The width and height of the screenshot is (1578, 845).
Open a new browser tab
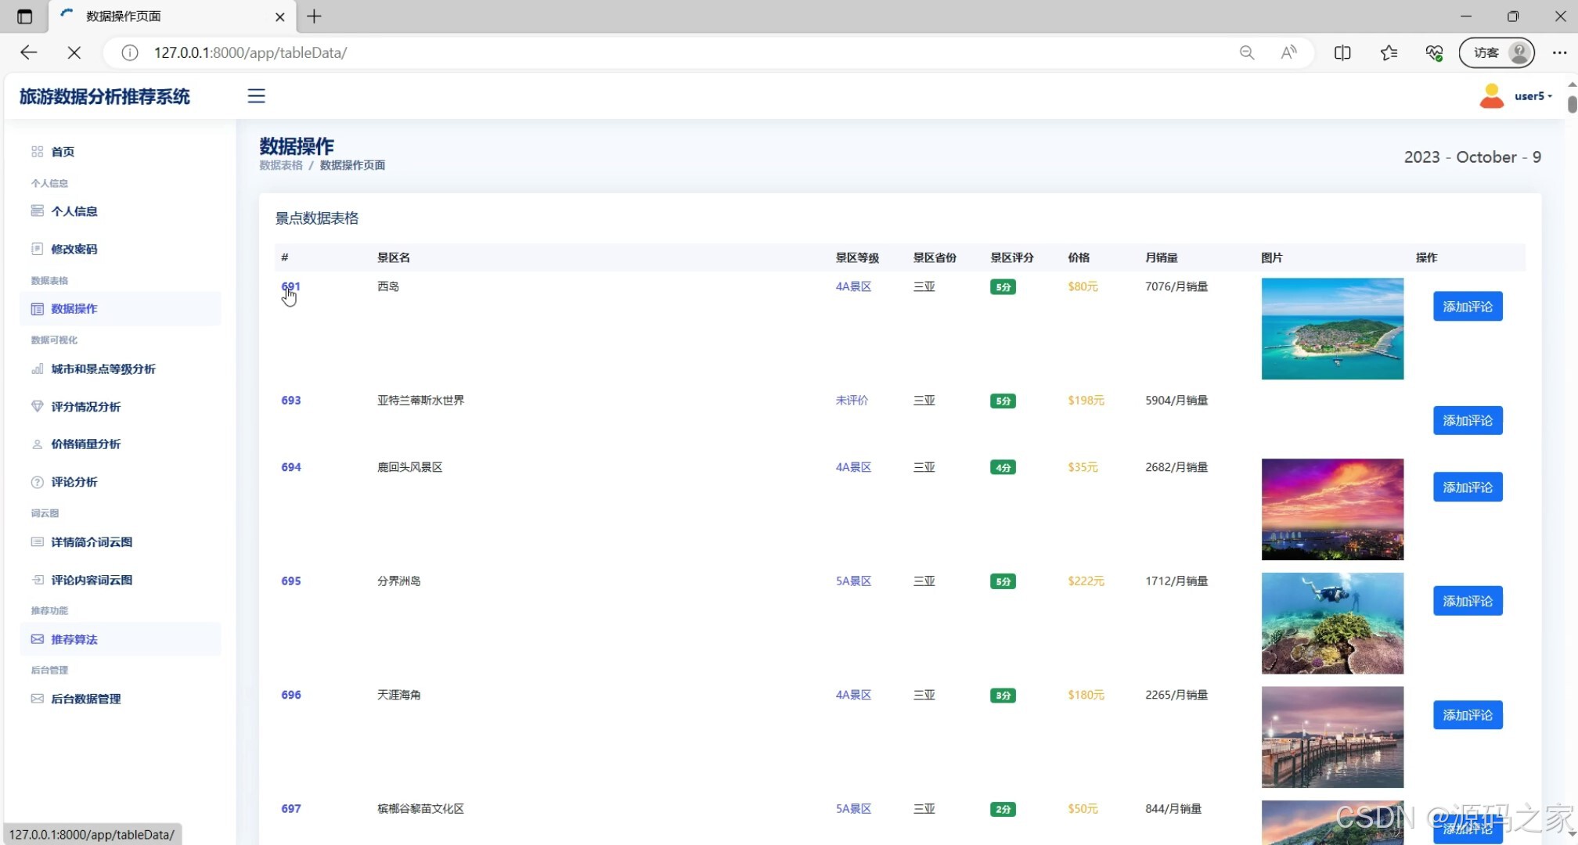(x=314, y=16)
